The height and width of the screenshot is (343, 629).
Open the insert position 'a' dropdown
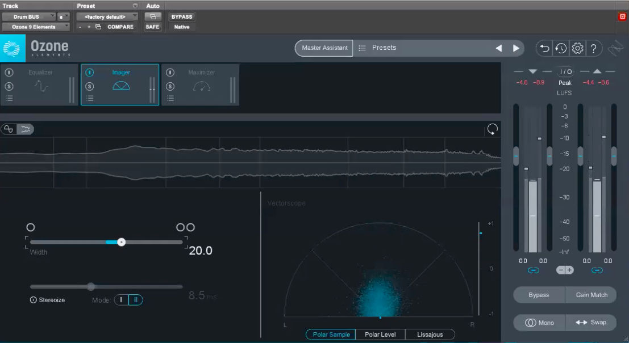click(64, 17)
